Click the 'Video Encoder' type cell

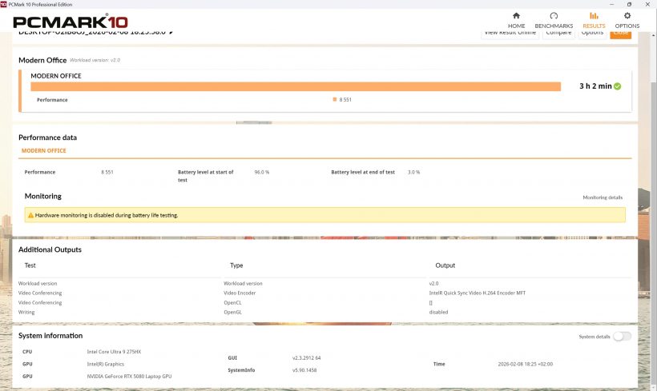pyautogui.click(x=240, y=293)
